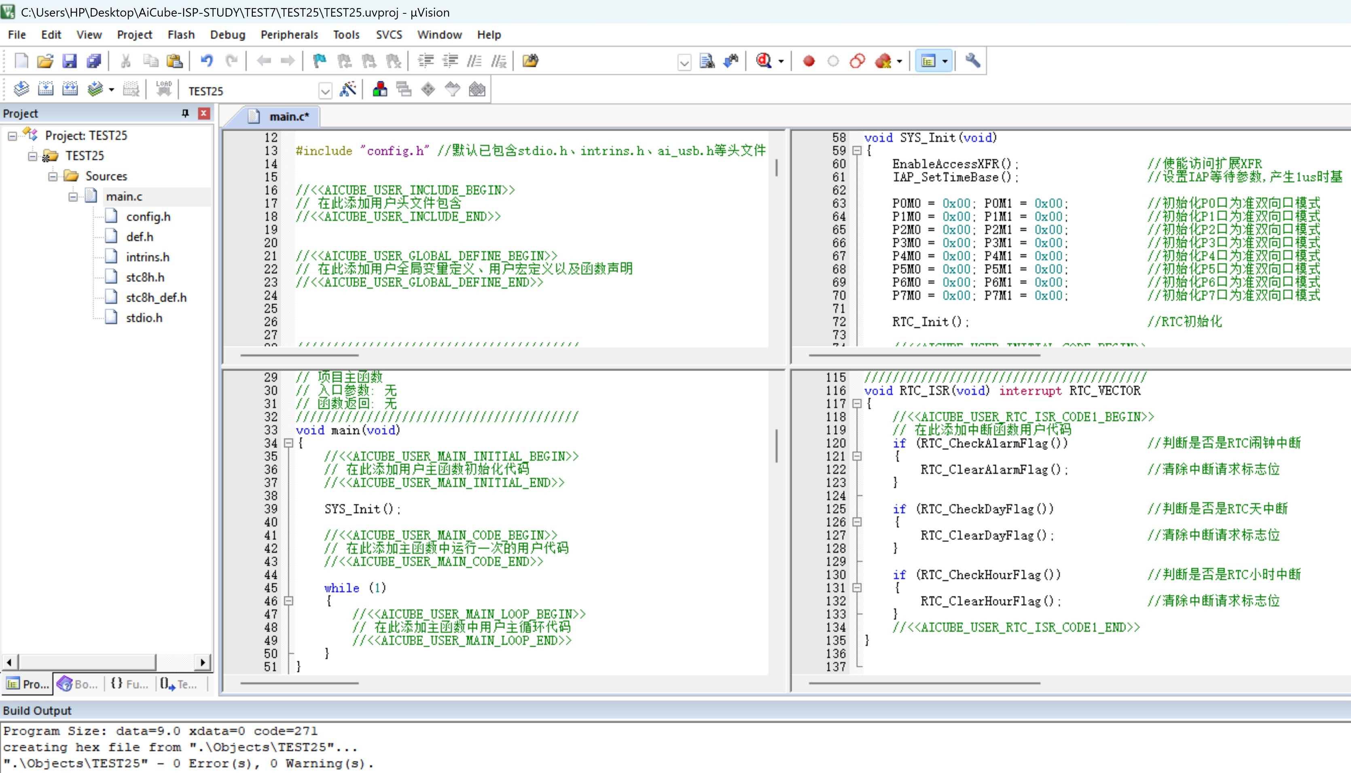Fold the while loop block at line 46
The height and width of the screenshot is (773, 1351).
[289, 601]
